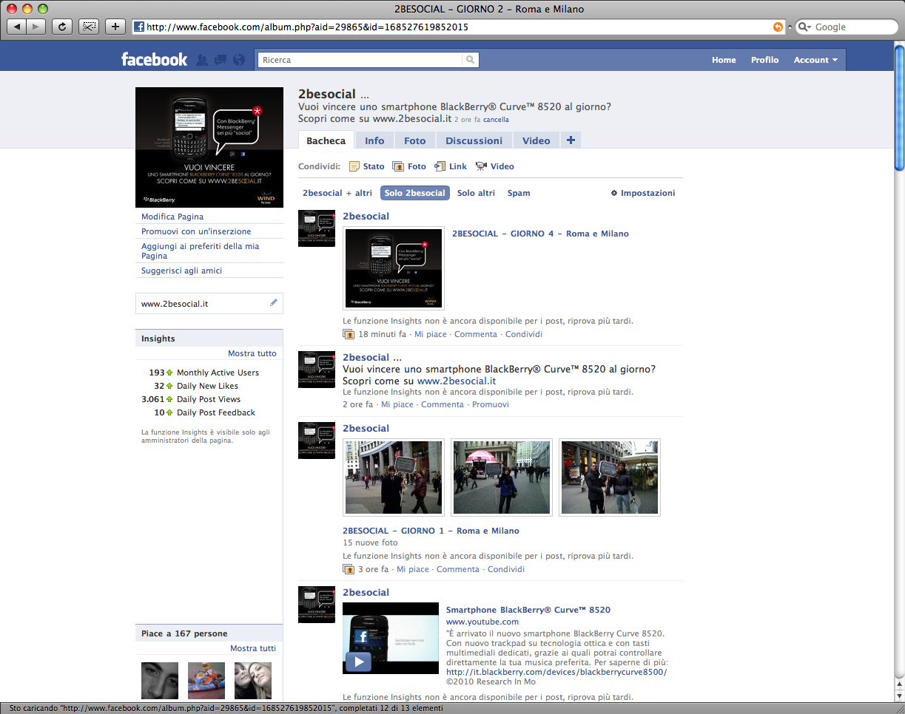This screenshot has height=714, width=905.
Task: Click the Ricerca search field
Action: pyautogui.click(x=359, y=60)
